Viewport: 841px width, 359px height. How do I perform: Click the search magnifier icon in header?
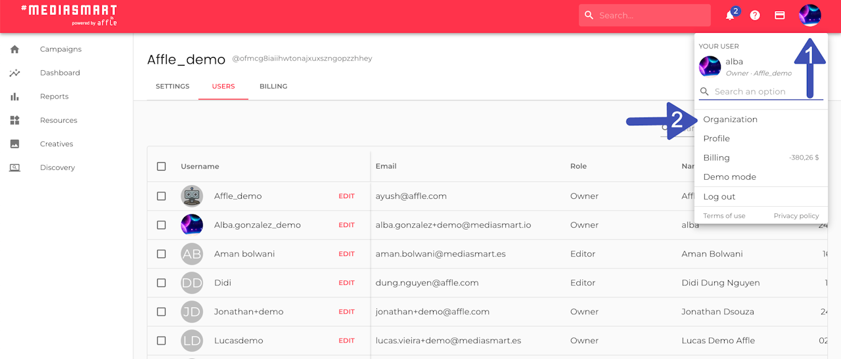589,15
